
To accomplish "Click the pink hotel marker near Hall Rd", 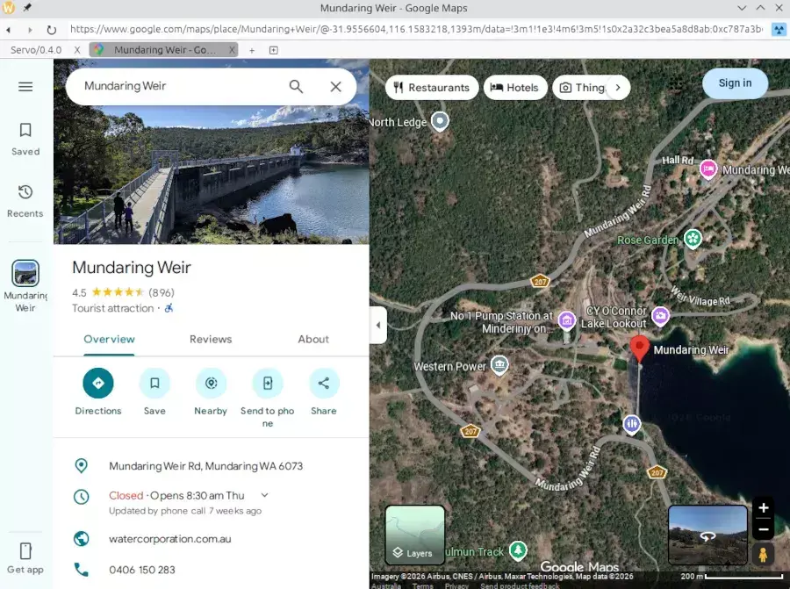I will 708,169.
